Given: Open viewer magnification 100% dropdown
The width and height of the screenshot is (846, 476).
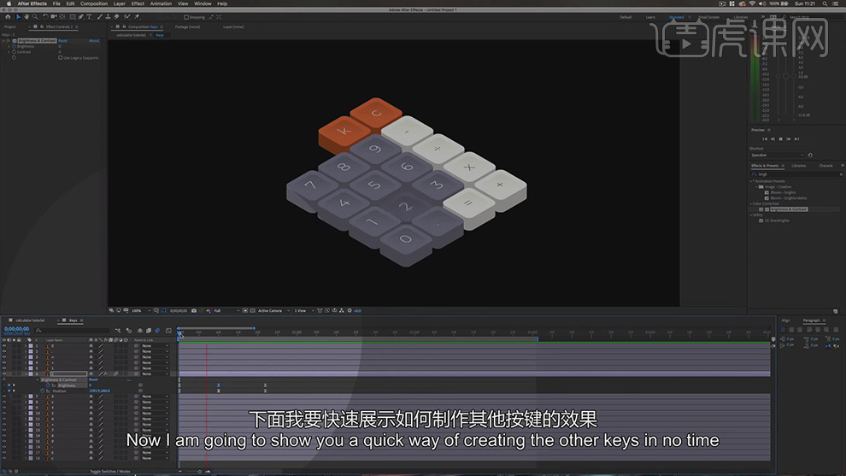Looking at the screenshot, I should (x=141, y=311).
